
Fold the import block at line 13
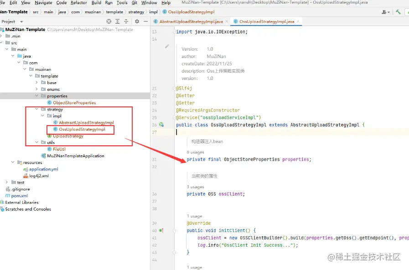pyautogui.click(x=174, y=32)
